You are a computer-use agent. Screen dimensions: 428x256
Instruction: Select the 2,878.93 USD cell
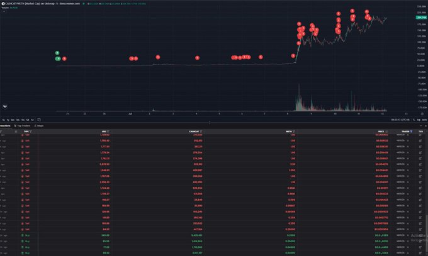coord(105,164)
